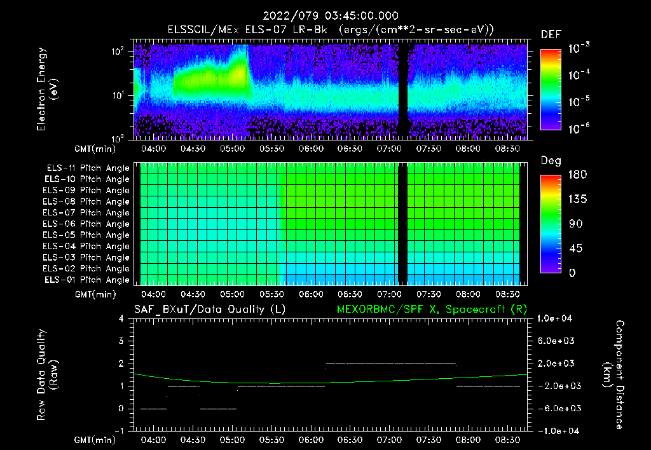Click the 10⁰ tick on the electron energy axis

pos(118,138)
